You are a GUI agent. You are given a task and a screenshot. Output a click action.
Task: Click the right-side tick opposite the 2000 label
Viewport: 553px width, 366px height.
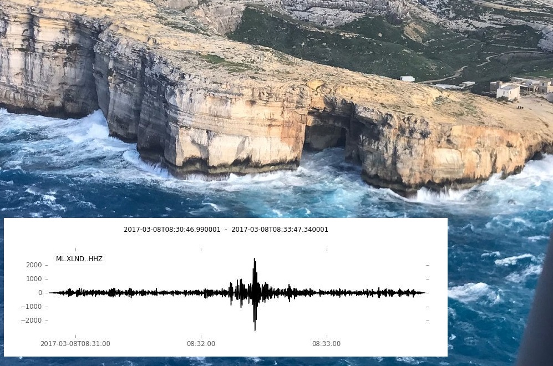point(427,265)
